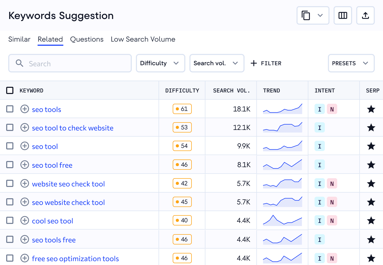Open the Low Search Volume tab
The height and width of the screenshot is (265, 383).
[x=143, y=39]
